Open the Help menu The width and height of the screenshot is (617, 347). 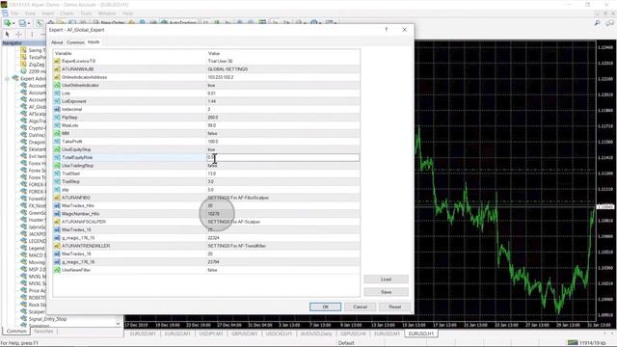tap(127, 13)
